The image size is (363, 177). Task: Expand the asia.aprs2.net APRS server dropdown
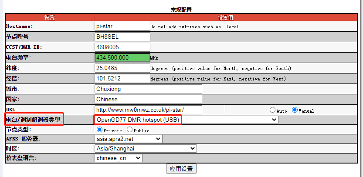click(x=128, y=139)
